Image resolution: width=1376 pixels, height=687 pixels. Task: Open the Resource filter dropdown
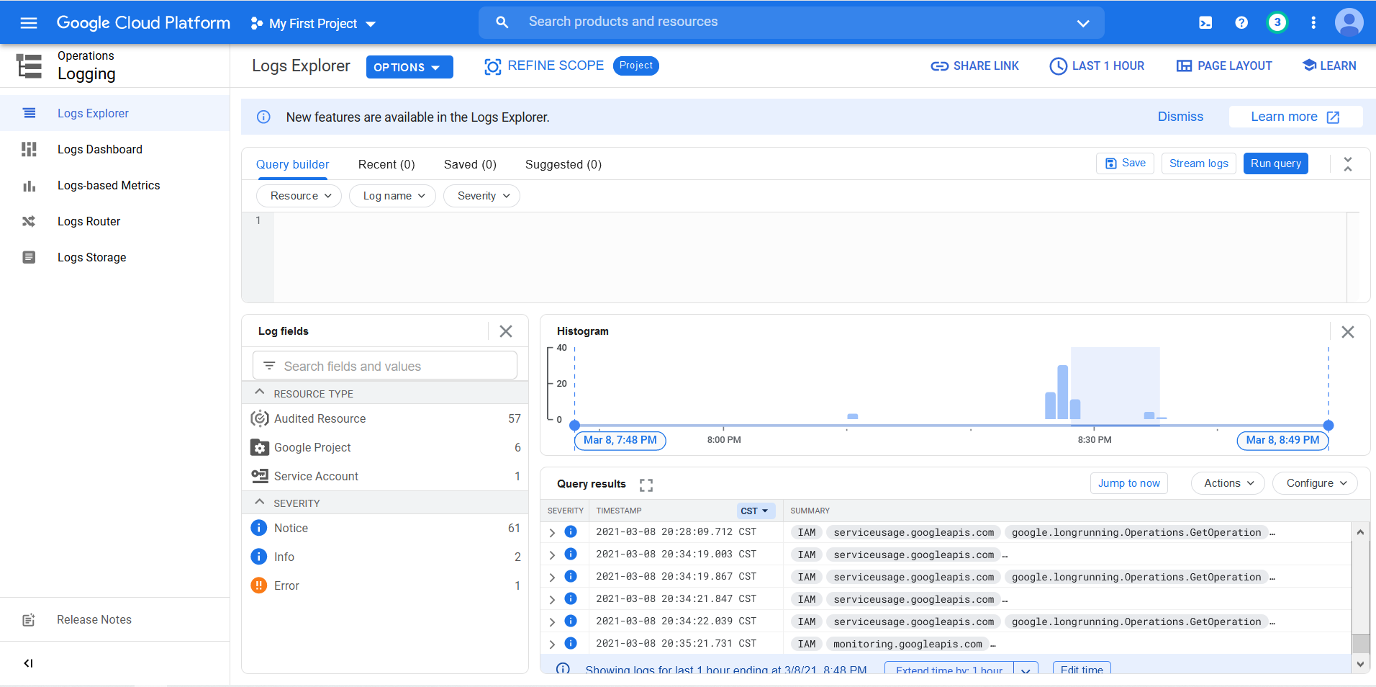click(x=299, y=196)
